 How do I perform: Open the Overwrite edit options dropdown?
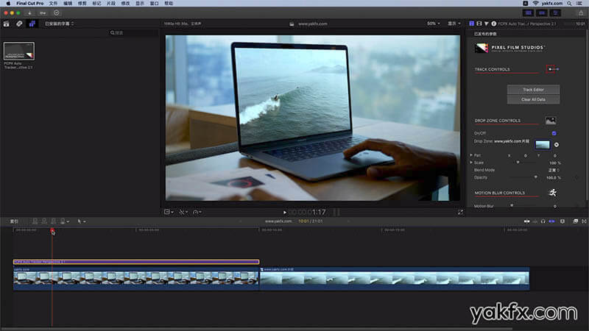(64, 221)
